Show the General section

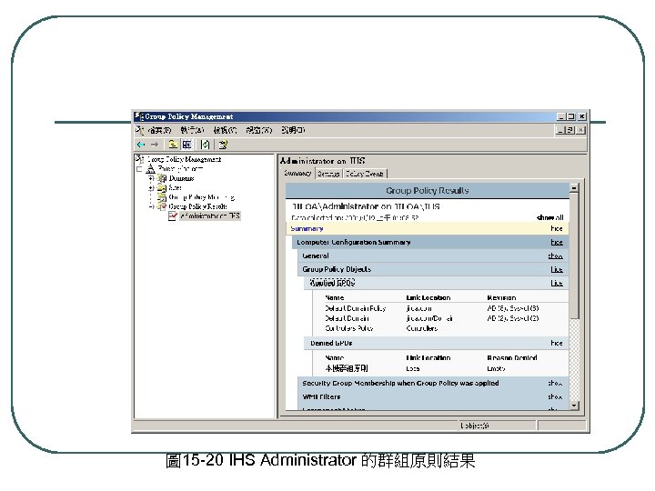point(555,256)
